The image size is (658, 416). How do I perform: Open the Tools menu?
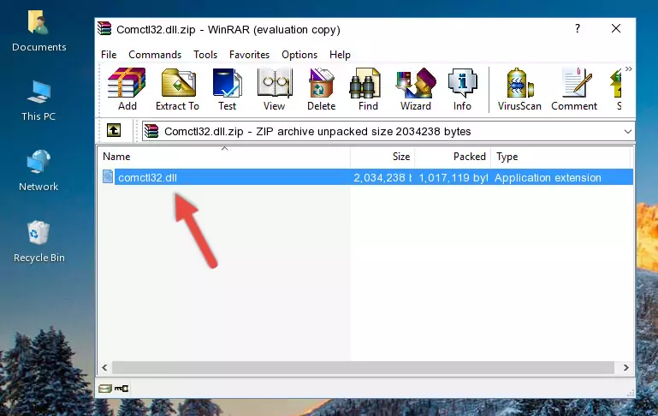205,55
